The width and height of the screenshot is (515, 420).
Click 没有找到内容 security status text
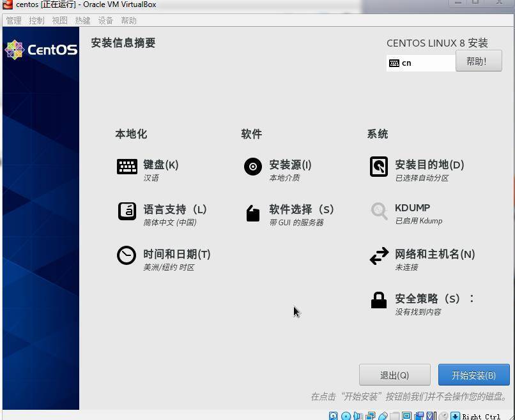[x=418, y=311]
